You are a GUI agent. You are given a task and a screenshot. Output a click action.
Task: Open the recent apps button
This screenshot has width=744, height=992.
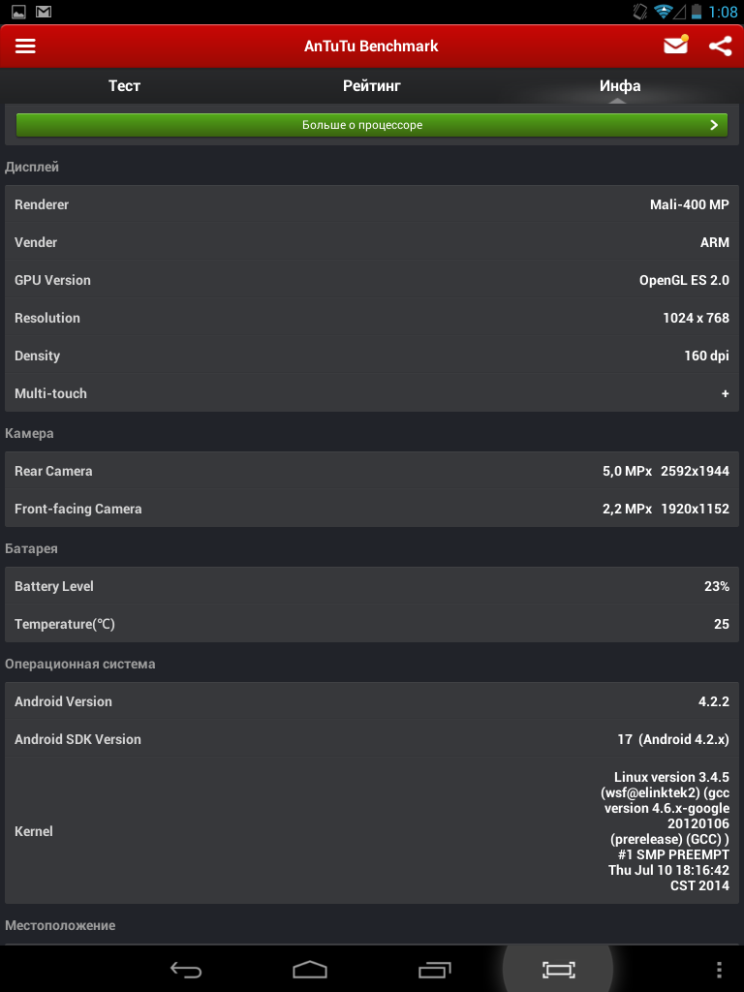[x=435, y=969]
